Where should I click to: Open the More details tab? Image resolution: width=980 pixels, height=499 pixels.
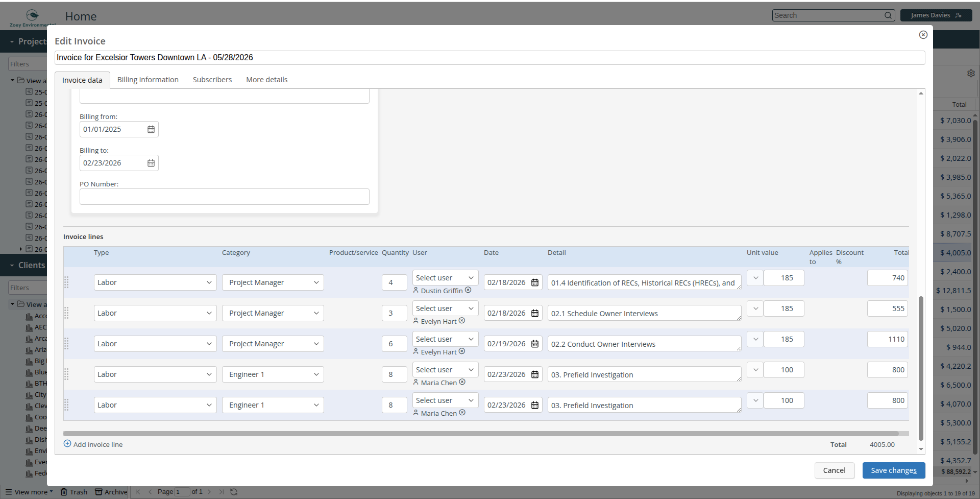tap(267, 80)
